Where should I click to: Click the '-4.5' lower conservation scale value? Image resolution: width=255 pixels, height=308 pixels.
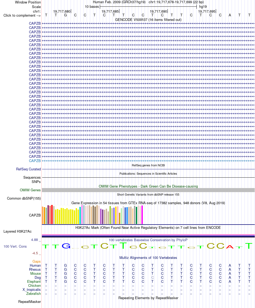(x=35, y=253)
